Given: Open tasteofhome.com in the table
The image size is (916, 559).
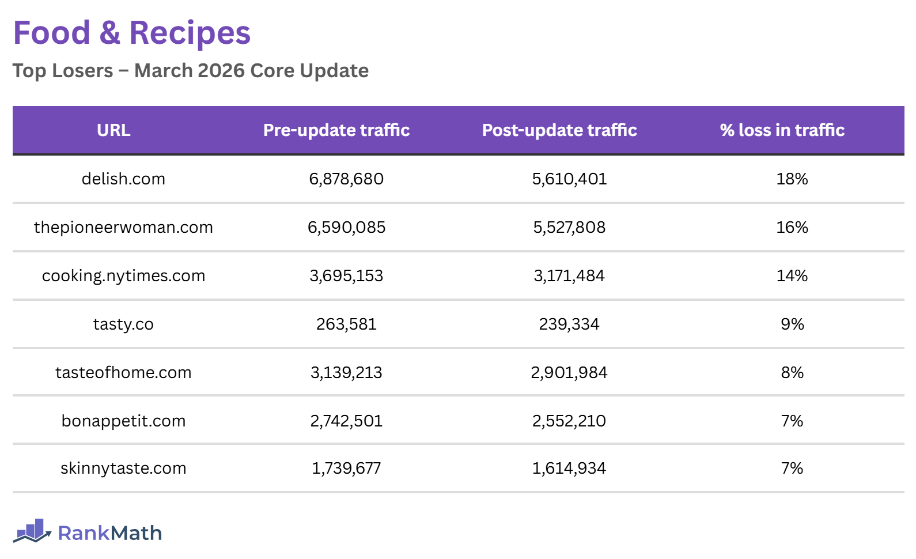Looking at the screenshot, I should (123, 373).
